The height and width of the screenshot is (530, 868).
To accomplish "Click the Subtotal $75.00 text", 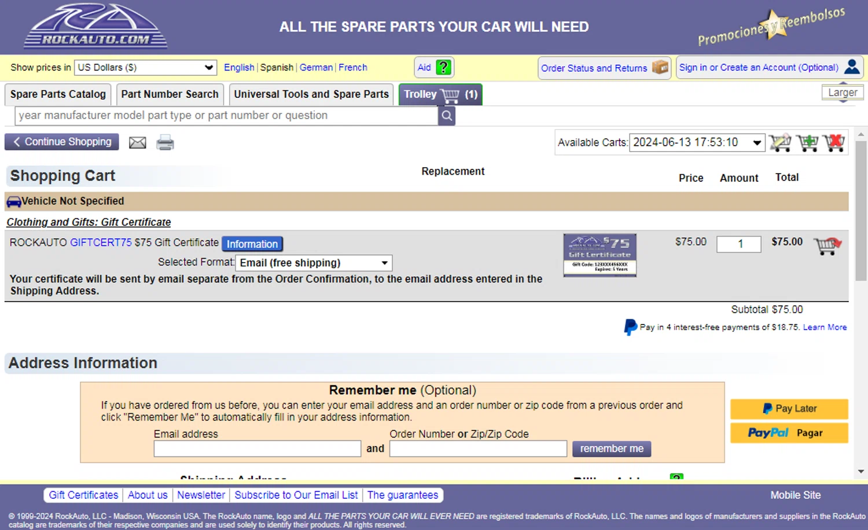I will [767, 310].
